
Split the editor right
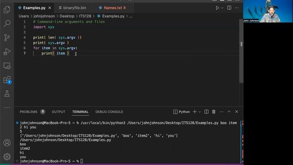click(229, 8)
